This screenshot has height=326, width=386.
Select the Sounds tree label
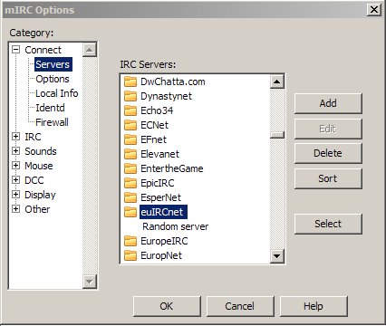[41, 151]
